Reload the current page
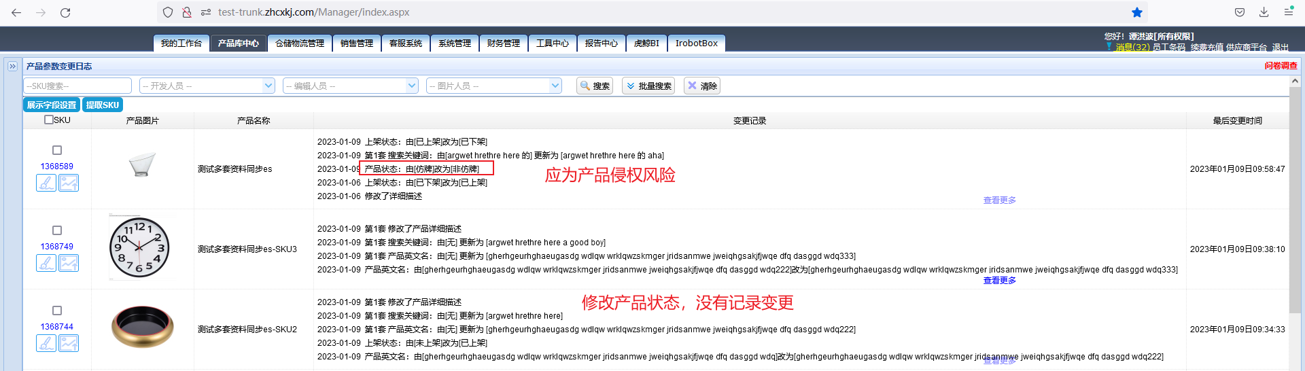Image resolution: width=1305 pixels, height=371 pixels. 65,12
